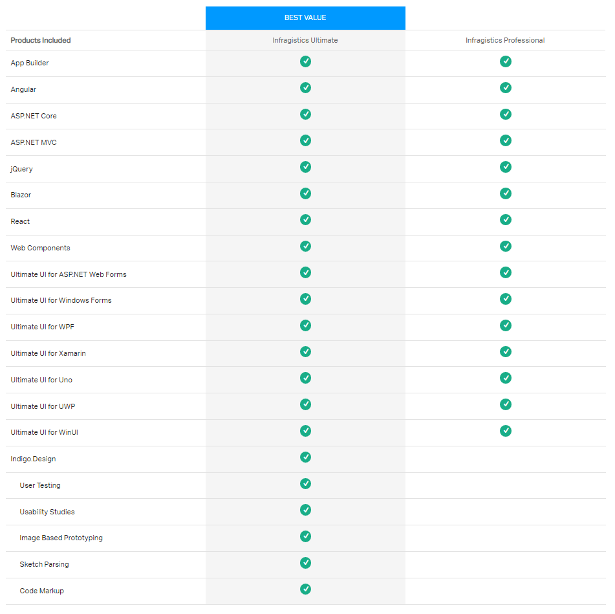Click the Indigo.Design checkmark icon
The width and height of the screenshot is (615, 614).
[305, 457]
